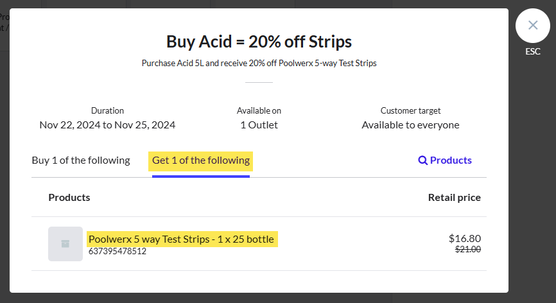The image size is (556, 303).
Task: Click the Products column header
Action: 69,197
